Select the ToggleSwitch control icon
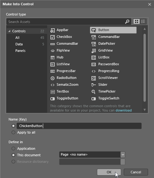154x178 pixels. click(x=94, y=99)
